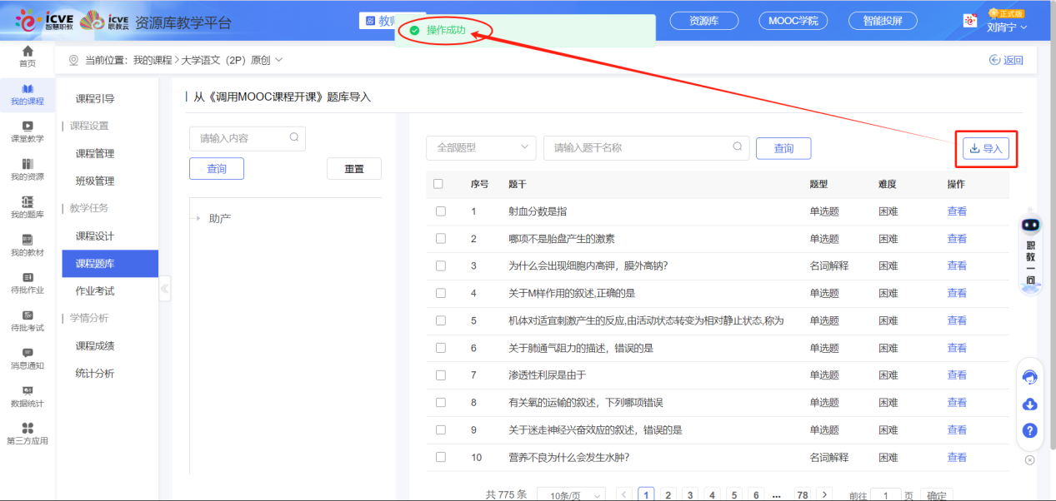Click the 导入 import button
1056x501 pixels.
click(985, 148)
